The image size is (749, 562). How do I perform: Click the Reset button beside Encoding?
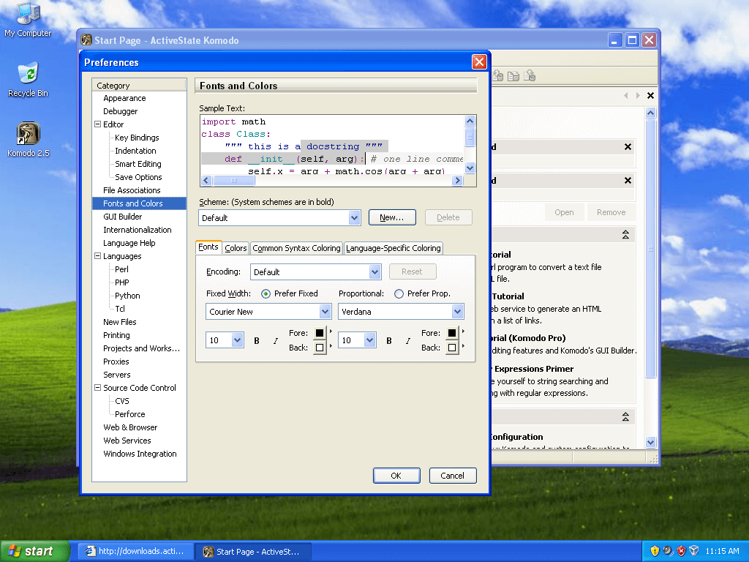pos(412,271)
